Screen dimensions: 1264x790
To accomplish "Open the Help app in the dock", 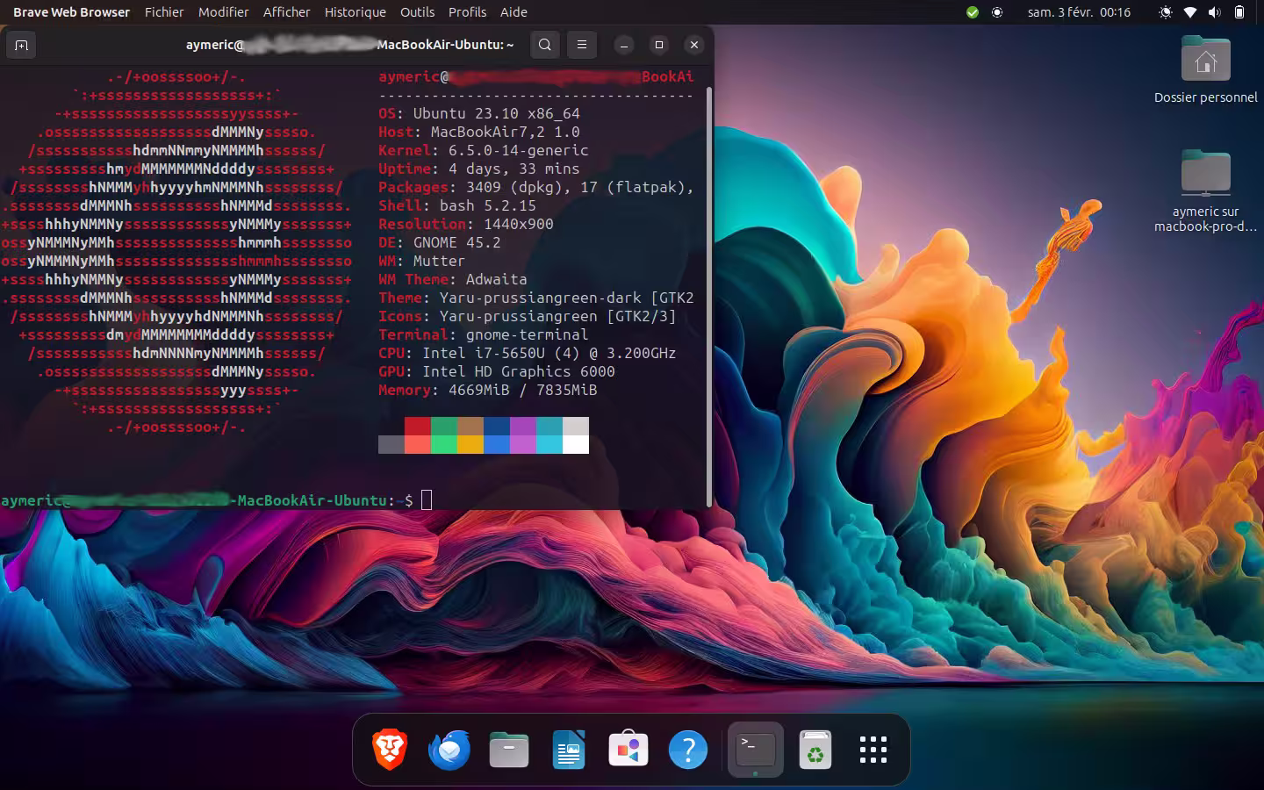I will pyautogui.click(x=688, y=750).
